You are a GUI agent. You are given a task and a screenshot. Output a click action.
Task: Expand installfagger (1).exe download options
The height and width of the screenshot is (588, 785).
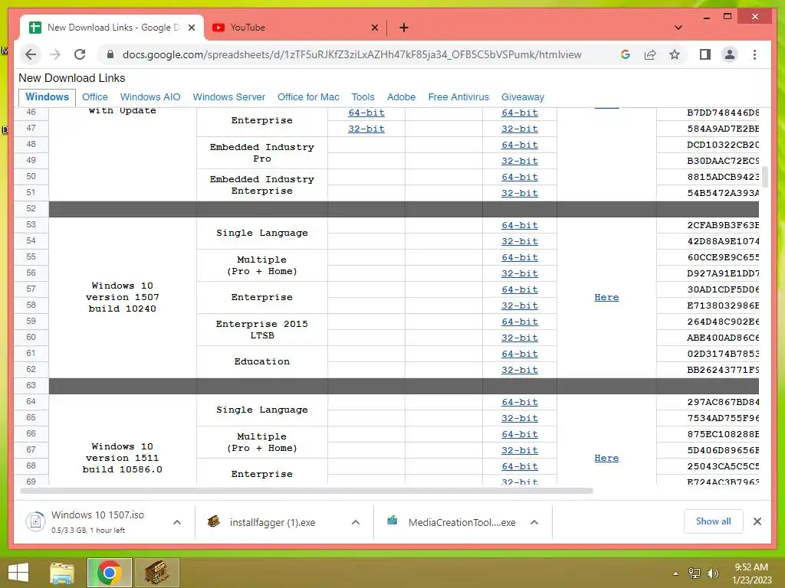pyautogui.click(x=356, y=522)
